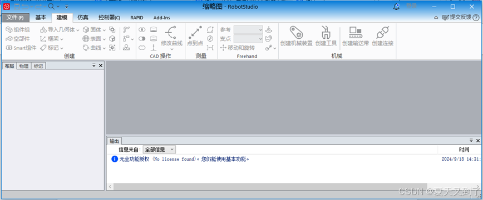Click the magnifier search icon in title bar
This screenshot has height=200, width=483.
pyautogui.click(x=51, y=7)
